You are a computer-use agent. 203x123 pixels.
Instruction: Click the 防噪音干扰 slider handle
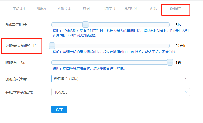[x=170, y=62]
